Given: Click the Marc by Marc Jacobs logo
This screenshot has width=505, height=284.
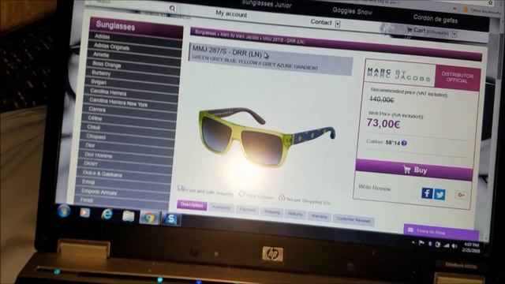Looking at the screenshot, I should pos(398,75).
